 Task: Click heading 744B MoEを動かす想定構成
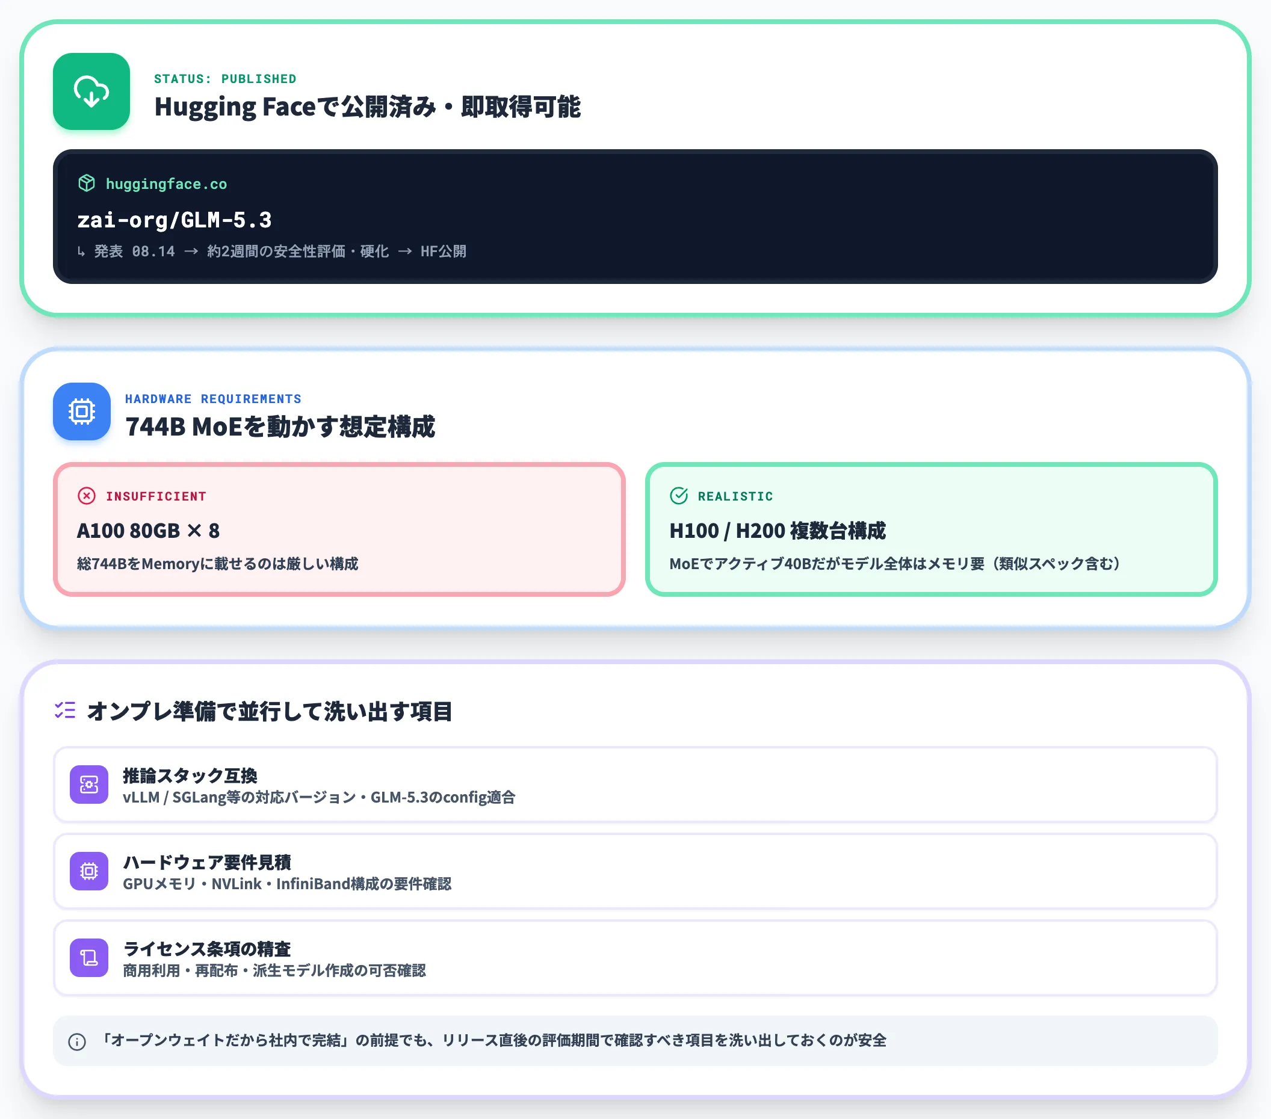[x=280, y=427]
